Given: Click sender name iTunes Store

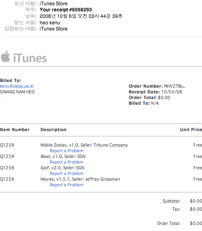Looking at the screenshot, I should tap(53, 4).
